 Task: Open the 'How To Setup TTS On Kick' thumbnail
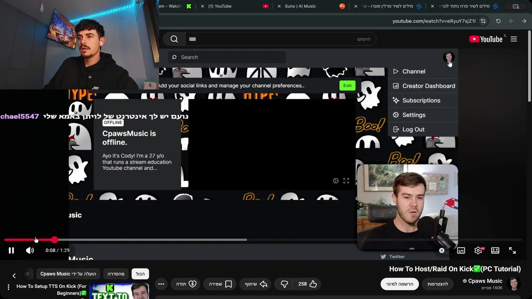(x=119, y=291)
